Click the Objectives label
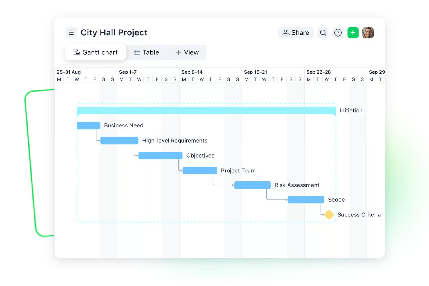This screenshot has height=286, width=429. coord(200,156)
